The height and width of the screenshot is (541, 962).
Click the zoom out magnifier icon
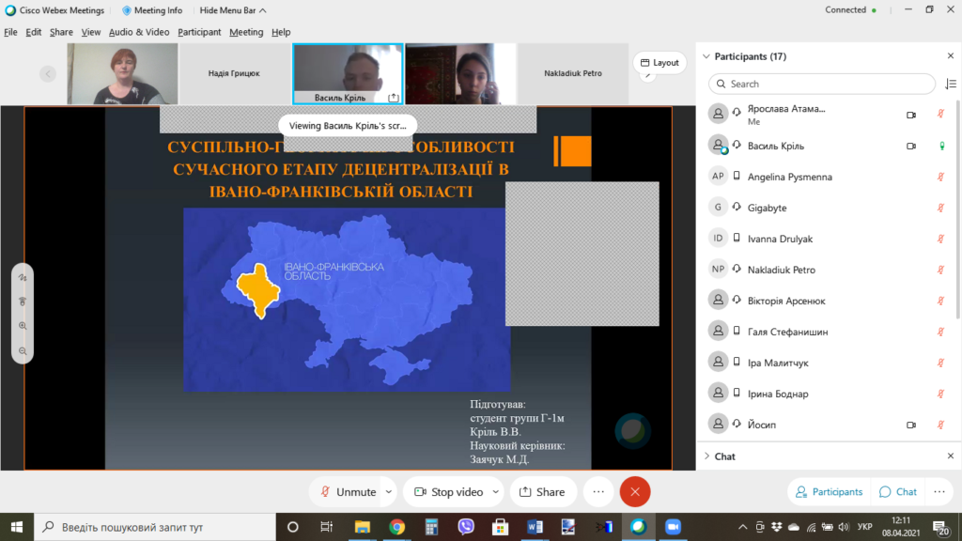coord(23,350)
